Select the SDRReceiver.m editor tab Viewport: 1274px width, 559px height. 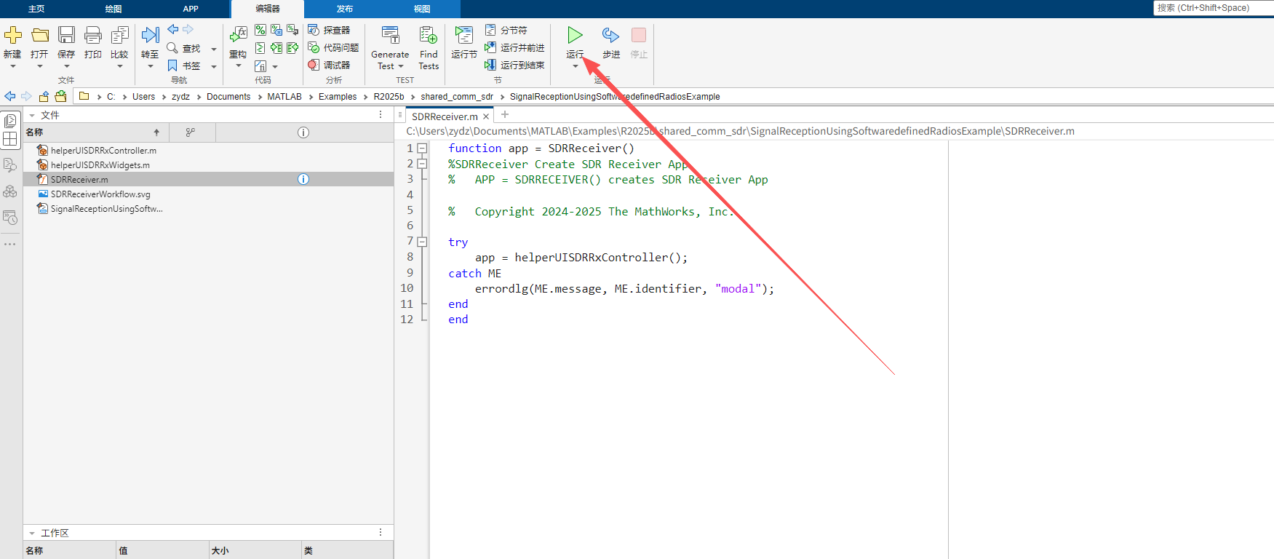click(445, 116)
